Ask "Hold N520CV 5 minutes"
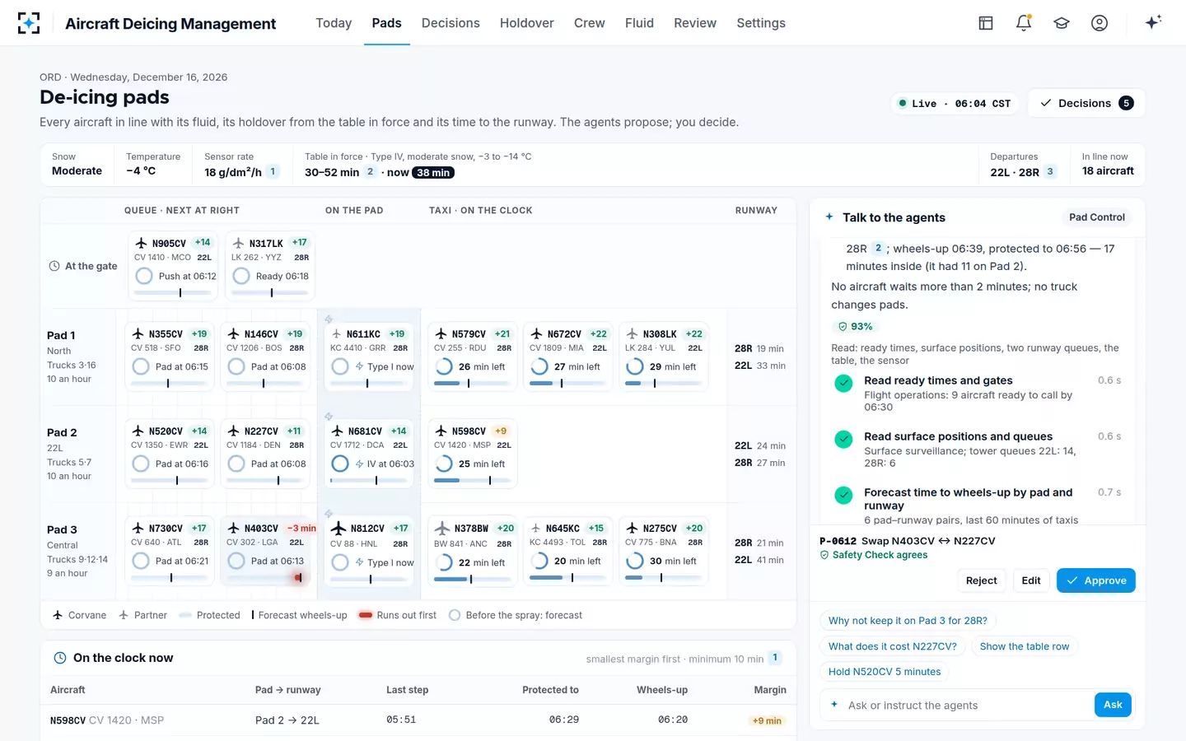Viewport: 1186px width, 741px height. (885, 672)
